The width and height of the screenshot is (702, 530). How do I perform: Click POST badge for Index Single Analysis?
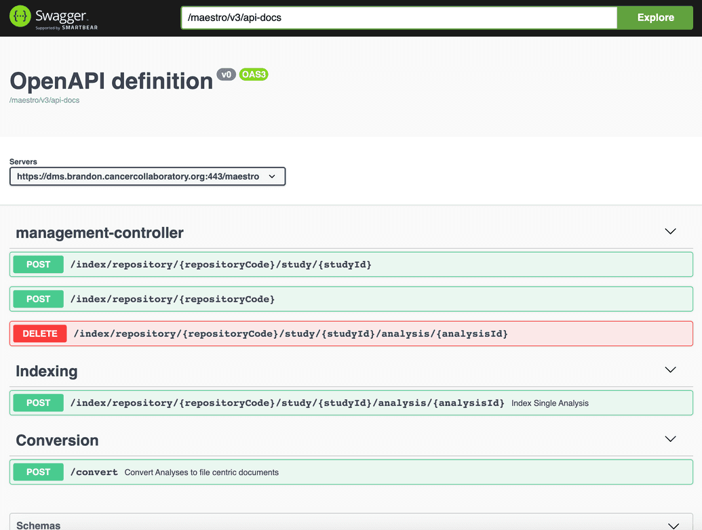click(x=38, y=403)
